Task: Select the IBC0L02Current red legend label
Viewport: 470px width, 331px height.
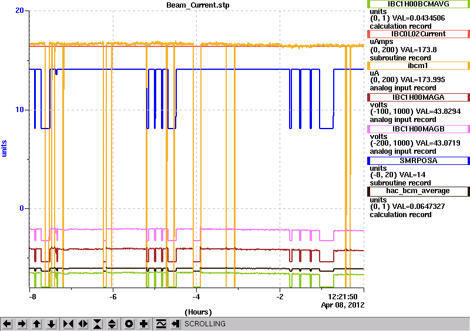Action: [418, 34]
